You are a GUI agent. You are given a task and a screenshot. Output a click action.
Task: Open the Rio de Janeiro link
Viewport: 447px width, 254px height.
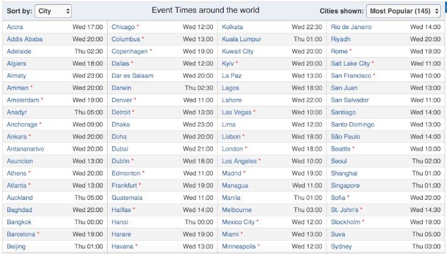pos(351,27)
